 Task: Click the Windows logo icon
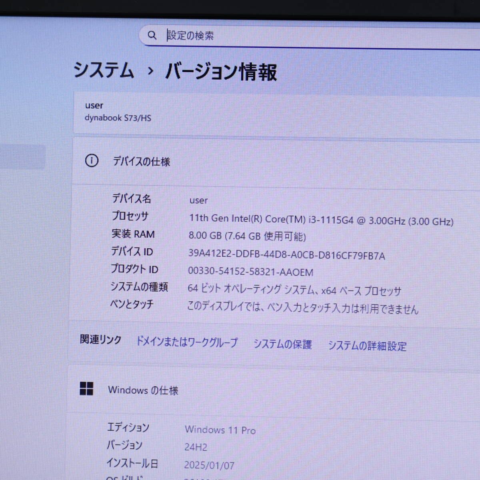[x=87, y=388]
